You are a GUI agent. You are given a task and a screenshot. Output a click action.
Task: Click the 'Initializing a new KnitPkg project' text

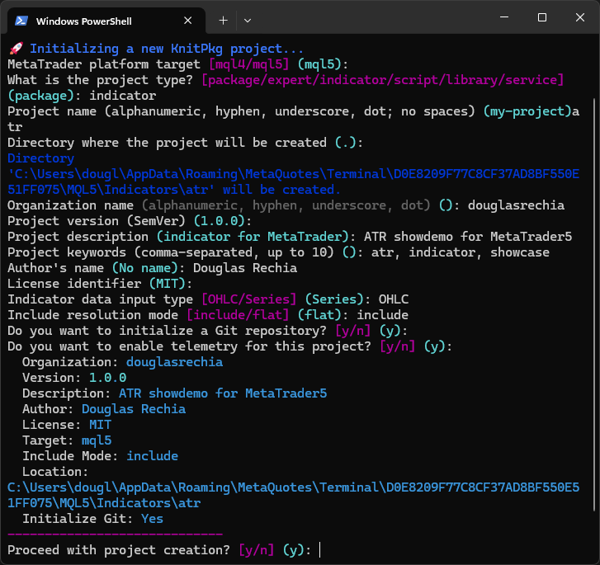167,49
